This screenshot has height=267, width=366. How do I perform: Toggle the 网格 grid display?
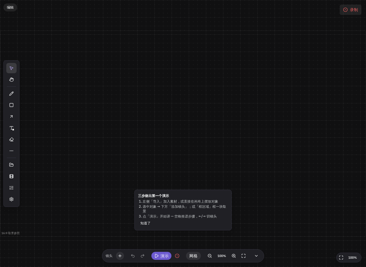coord(193,256)
